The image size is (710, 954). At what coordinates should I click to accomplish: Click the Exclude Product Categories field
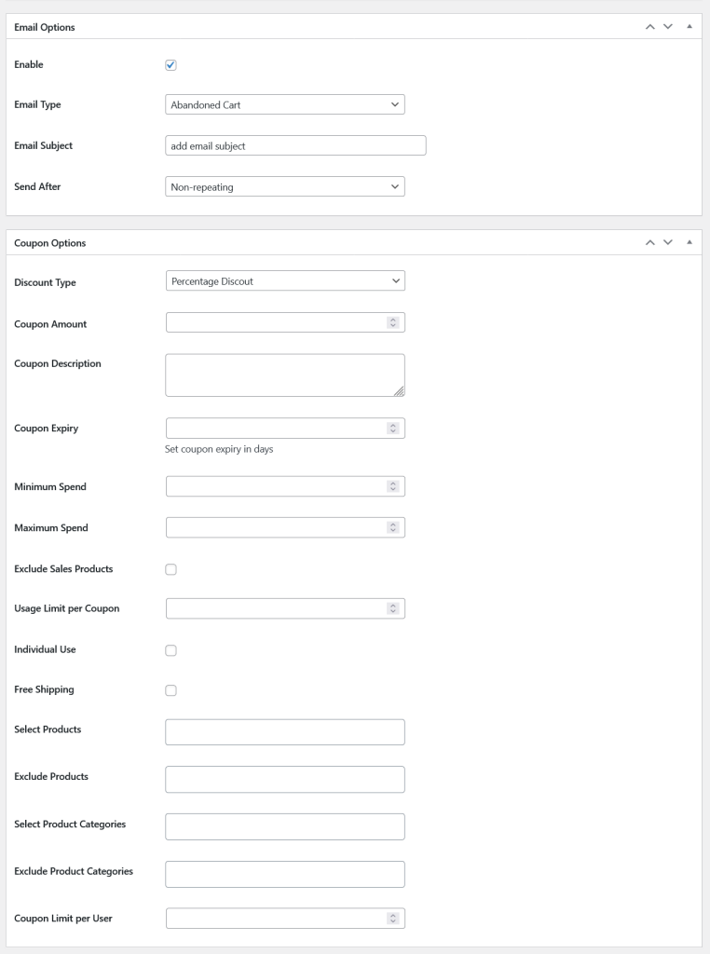(x=285, y=874)
